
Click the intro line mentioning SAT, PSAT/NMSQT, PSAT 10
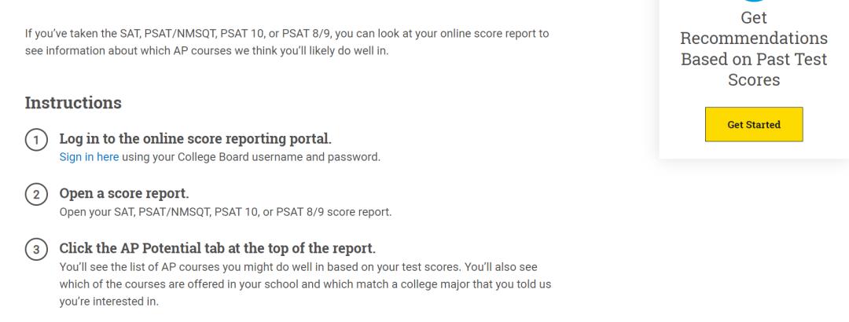coord(287,34)
